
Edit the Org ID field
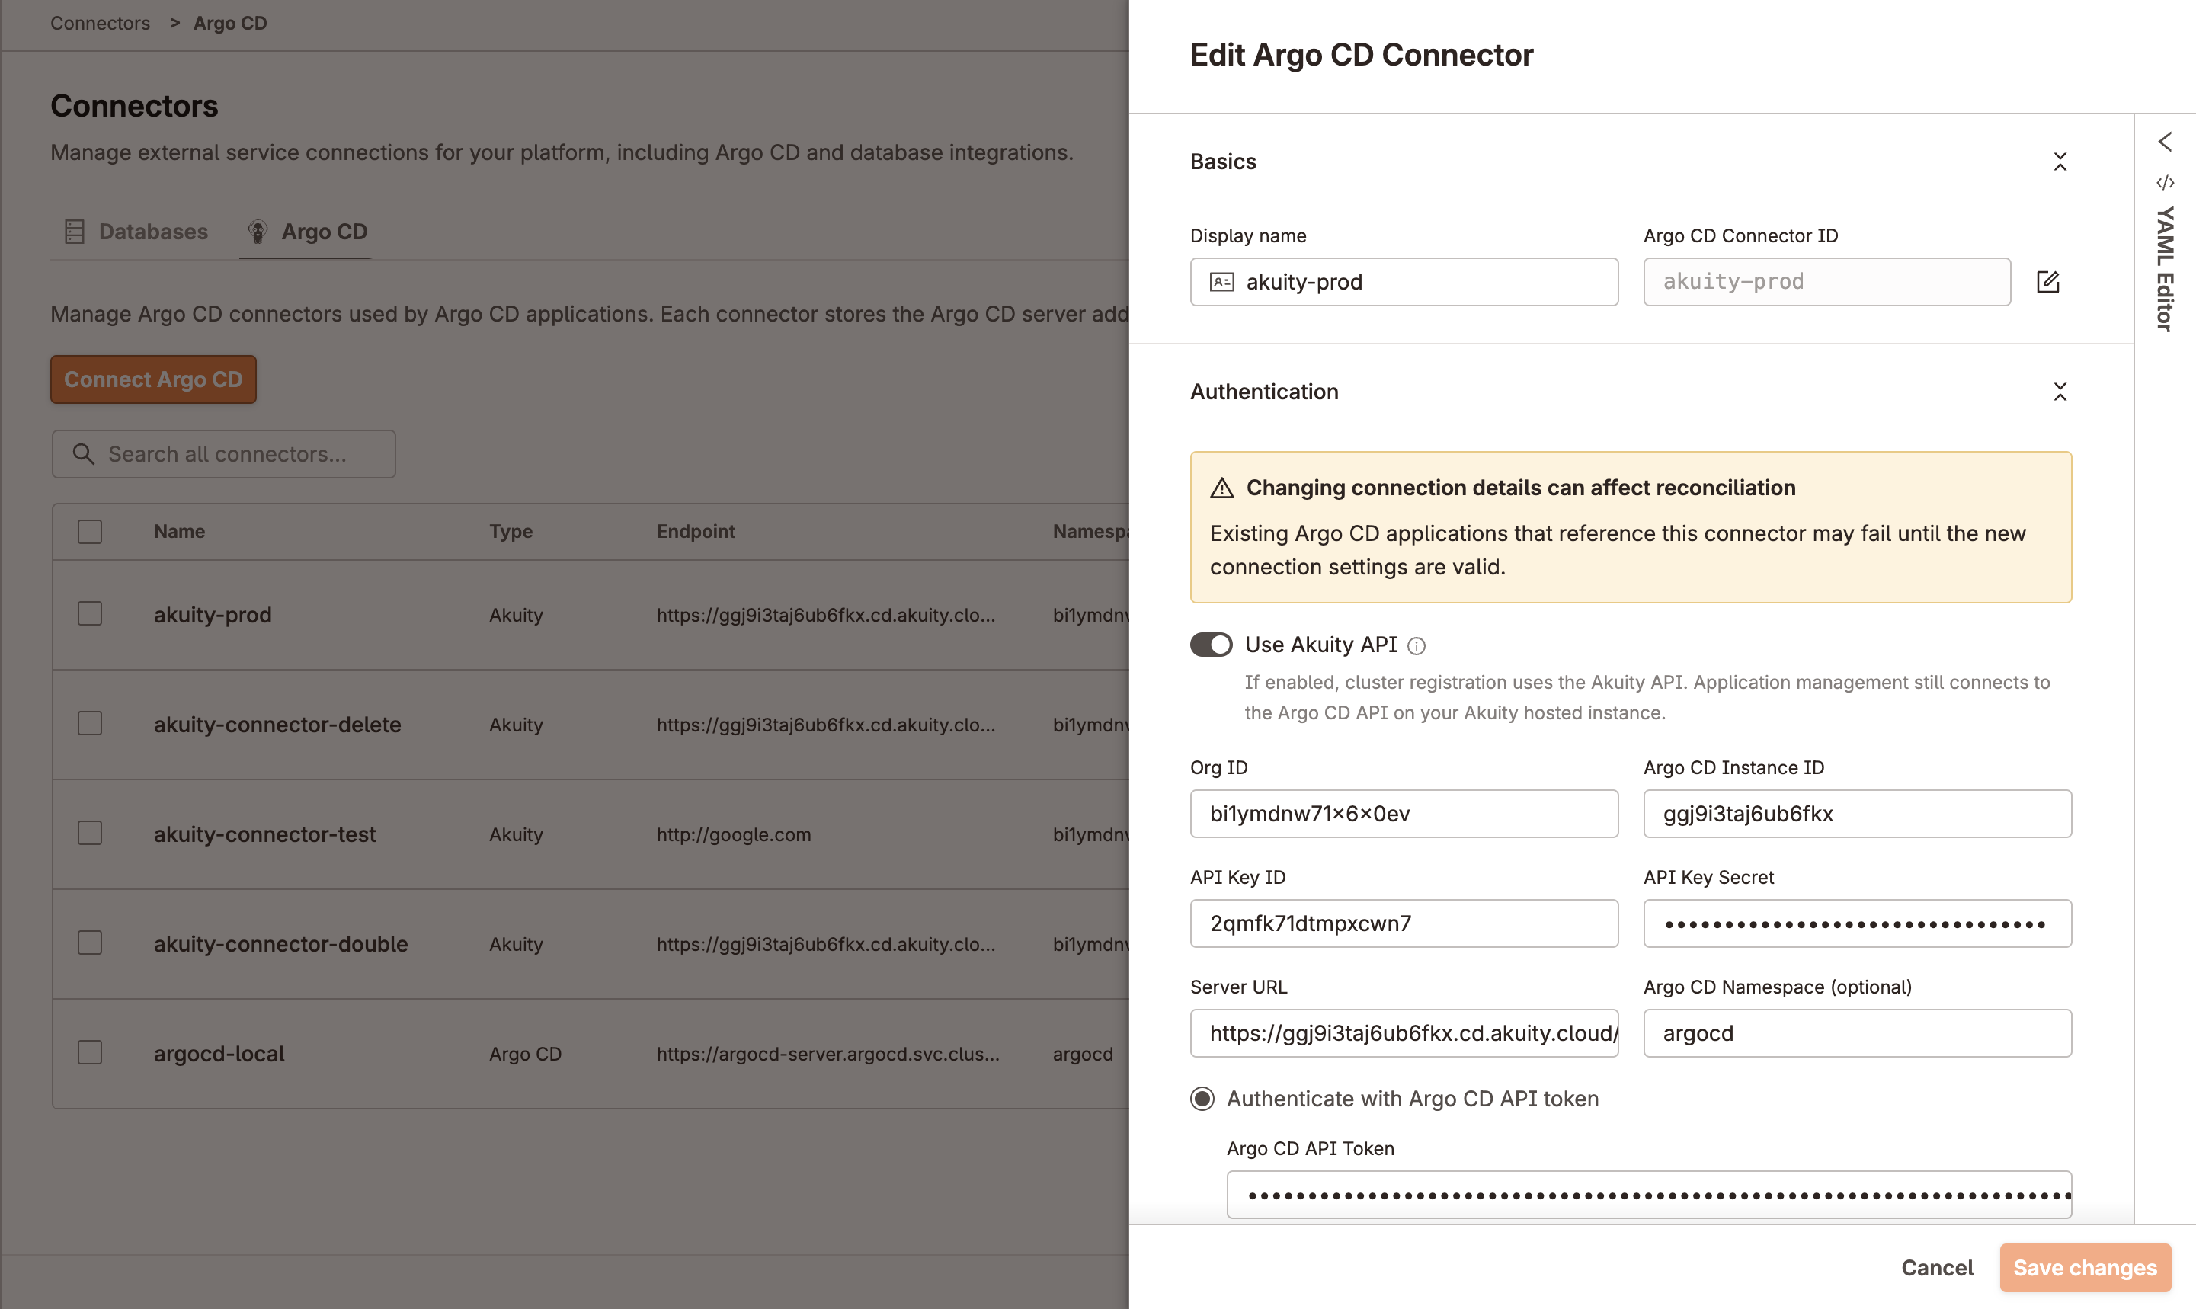[1404, 813]
